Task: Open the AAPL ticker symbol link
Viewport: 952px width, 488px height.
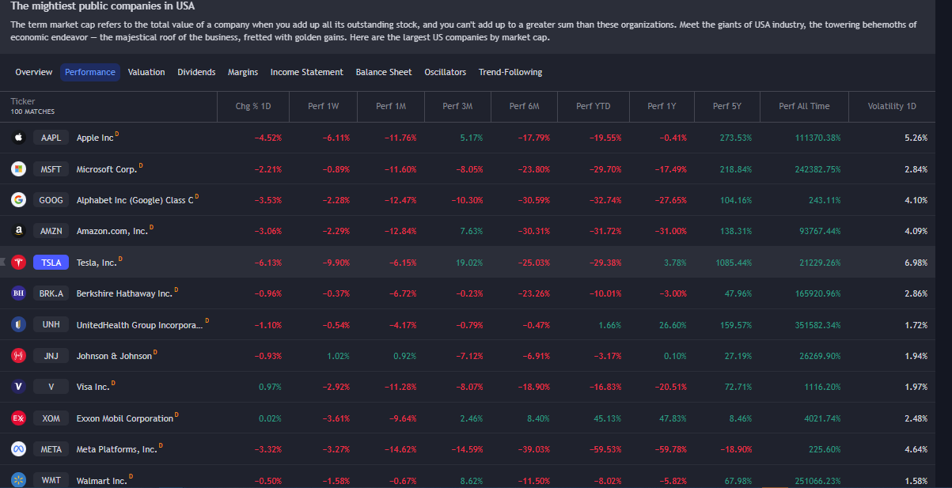Action: (x=51, y=138)
